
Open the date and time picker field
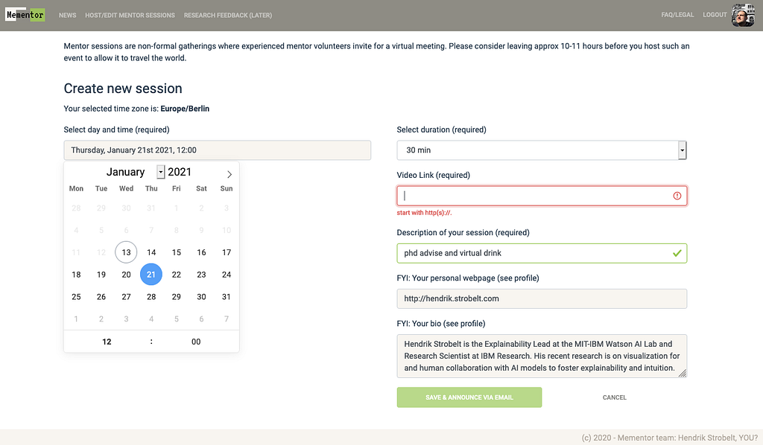217,150
